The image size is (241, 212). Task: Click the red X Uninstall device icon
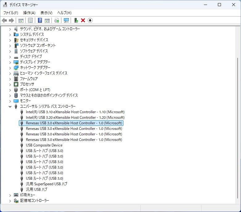[83, 20]
